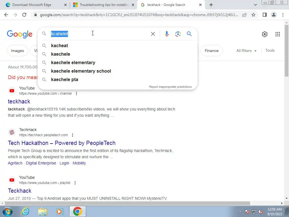
Task: Click the vertical scrollbar thumb
Action: tap(286, 50)
